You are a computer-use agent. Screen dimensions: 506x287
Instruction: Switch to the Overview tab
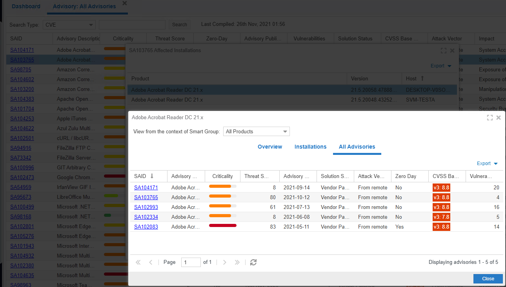pos(270,147)
